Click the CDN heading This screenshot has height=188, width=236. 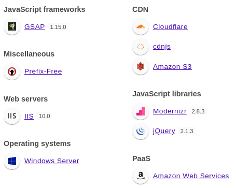tap(140, 9)
